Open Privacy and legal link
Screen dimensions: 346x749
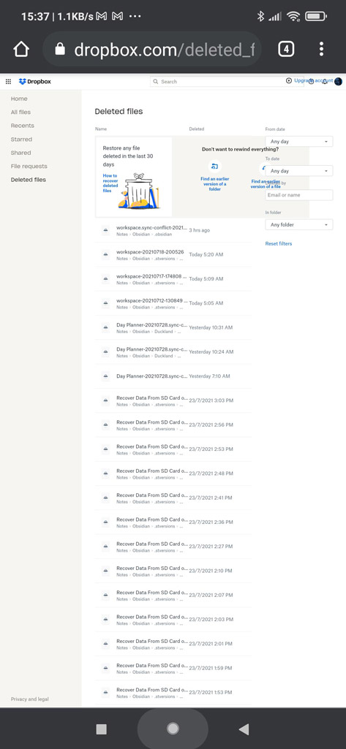pyautogui.click(x=30, y=699)
